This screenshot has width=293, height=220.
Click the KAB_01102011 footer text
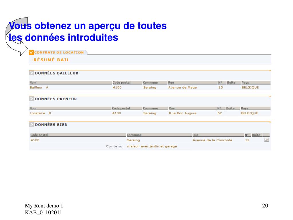(x=43, y=213)
